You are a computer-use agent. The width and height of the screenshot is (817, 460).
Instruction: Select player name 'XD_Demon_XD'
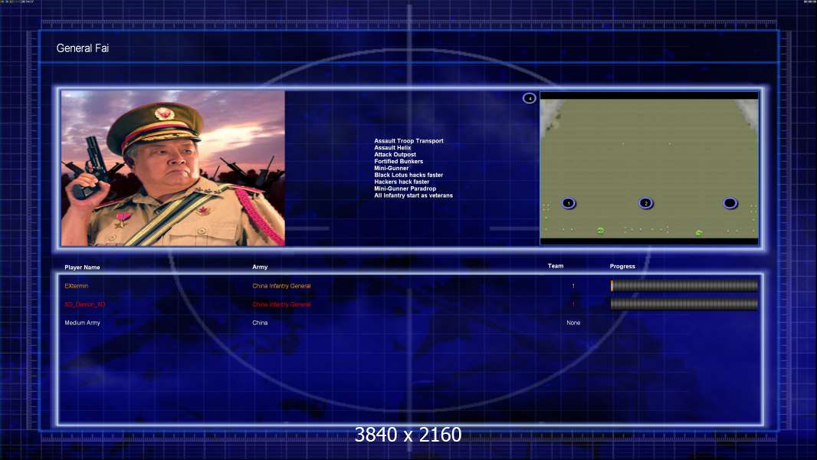click(x=85, y=304)
